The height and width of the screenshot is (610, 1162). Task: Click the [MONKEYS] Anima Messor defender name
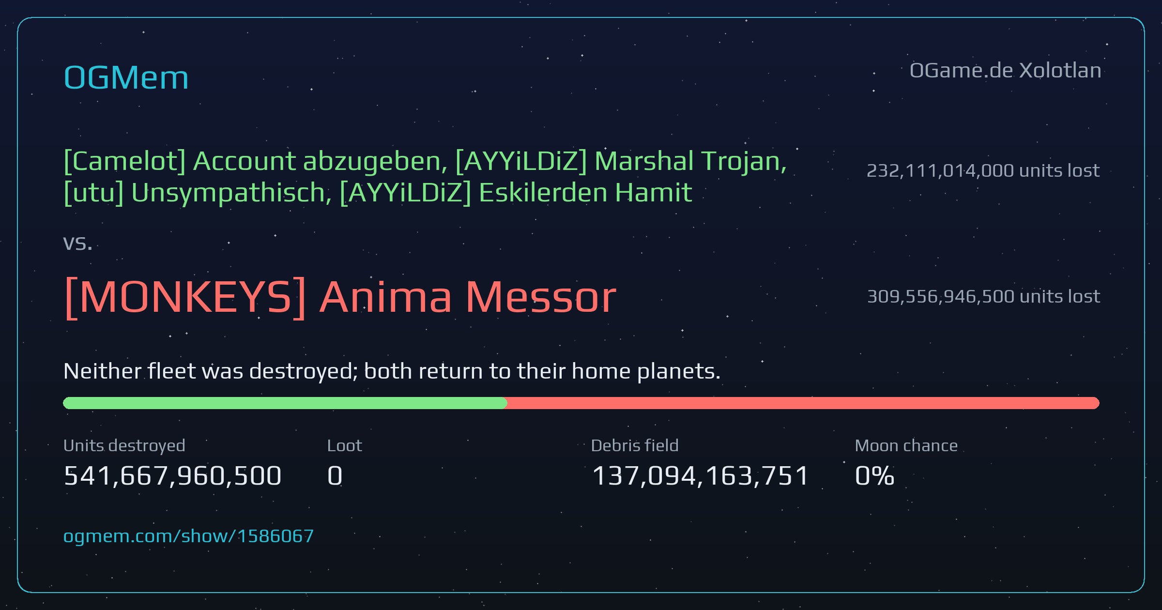point(340,297)
